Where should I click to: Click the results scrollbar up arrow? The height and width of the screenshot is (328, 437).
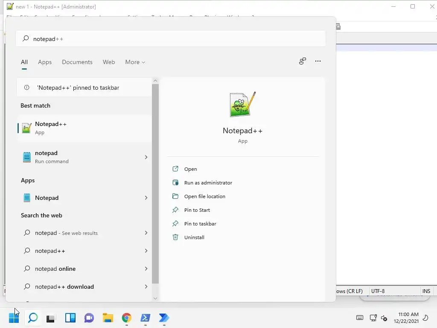point(155,81)
